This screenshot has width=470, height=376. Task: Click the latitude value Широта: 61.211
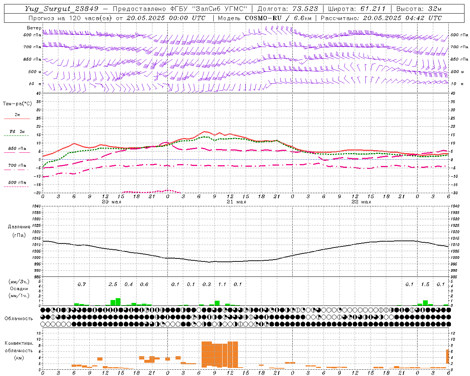357,9
